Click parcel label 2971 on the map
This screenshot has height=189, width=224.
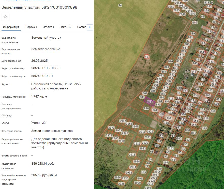[x=111, y=128]
